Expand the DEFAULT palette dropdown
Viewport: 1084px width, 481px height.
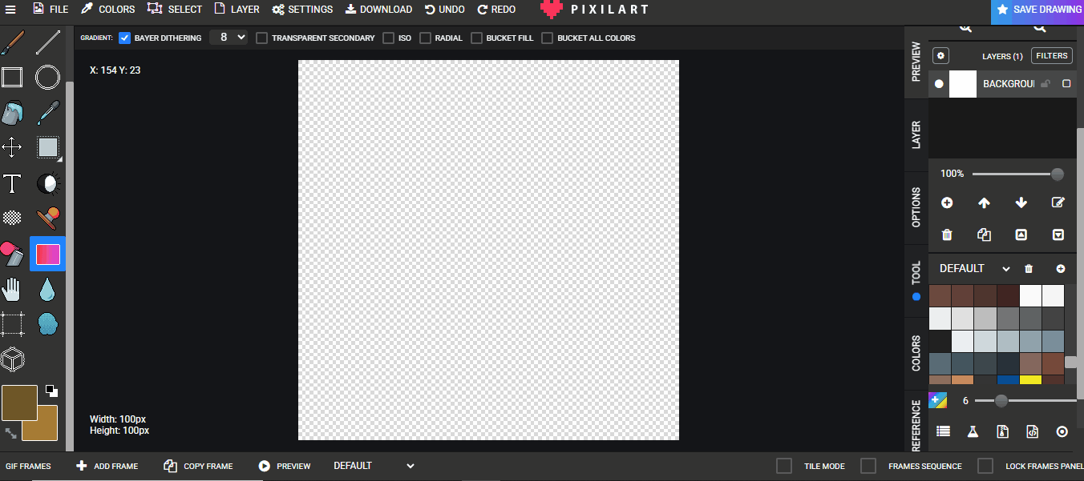(974, 268)
